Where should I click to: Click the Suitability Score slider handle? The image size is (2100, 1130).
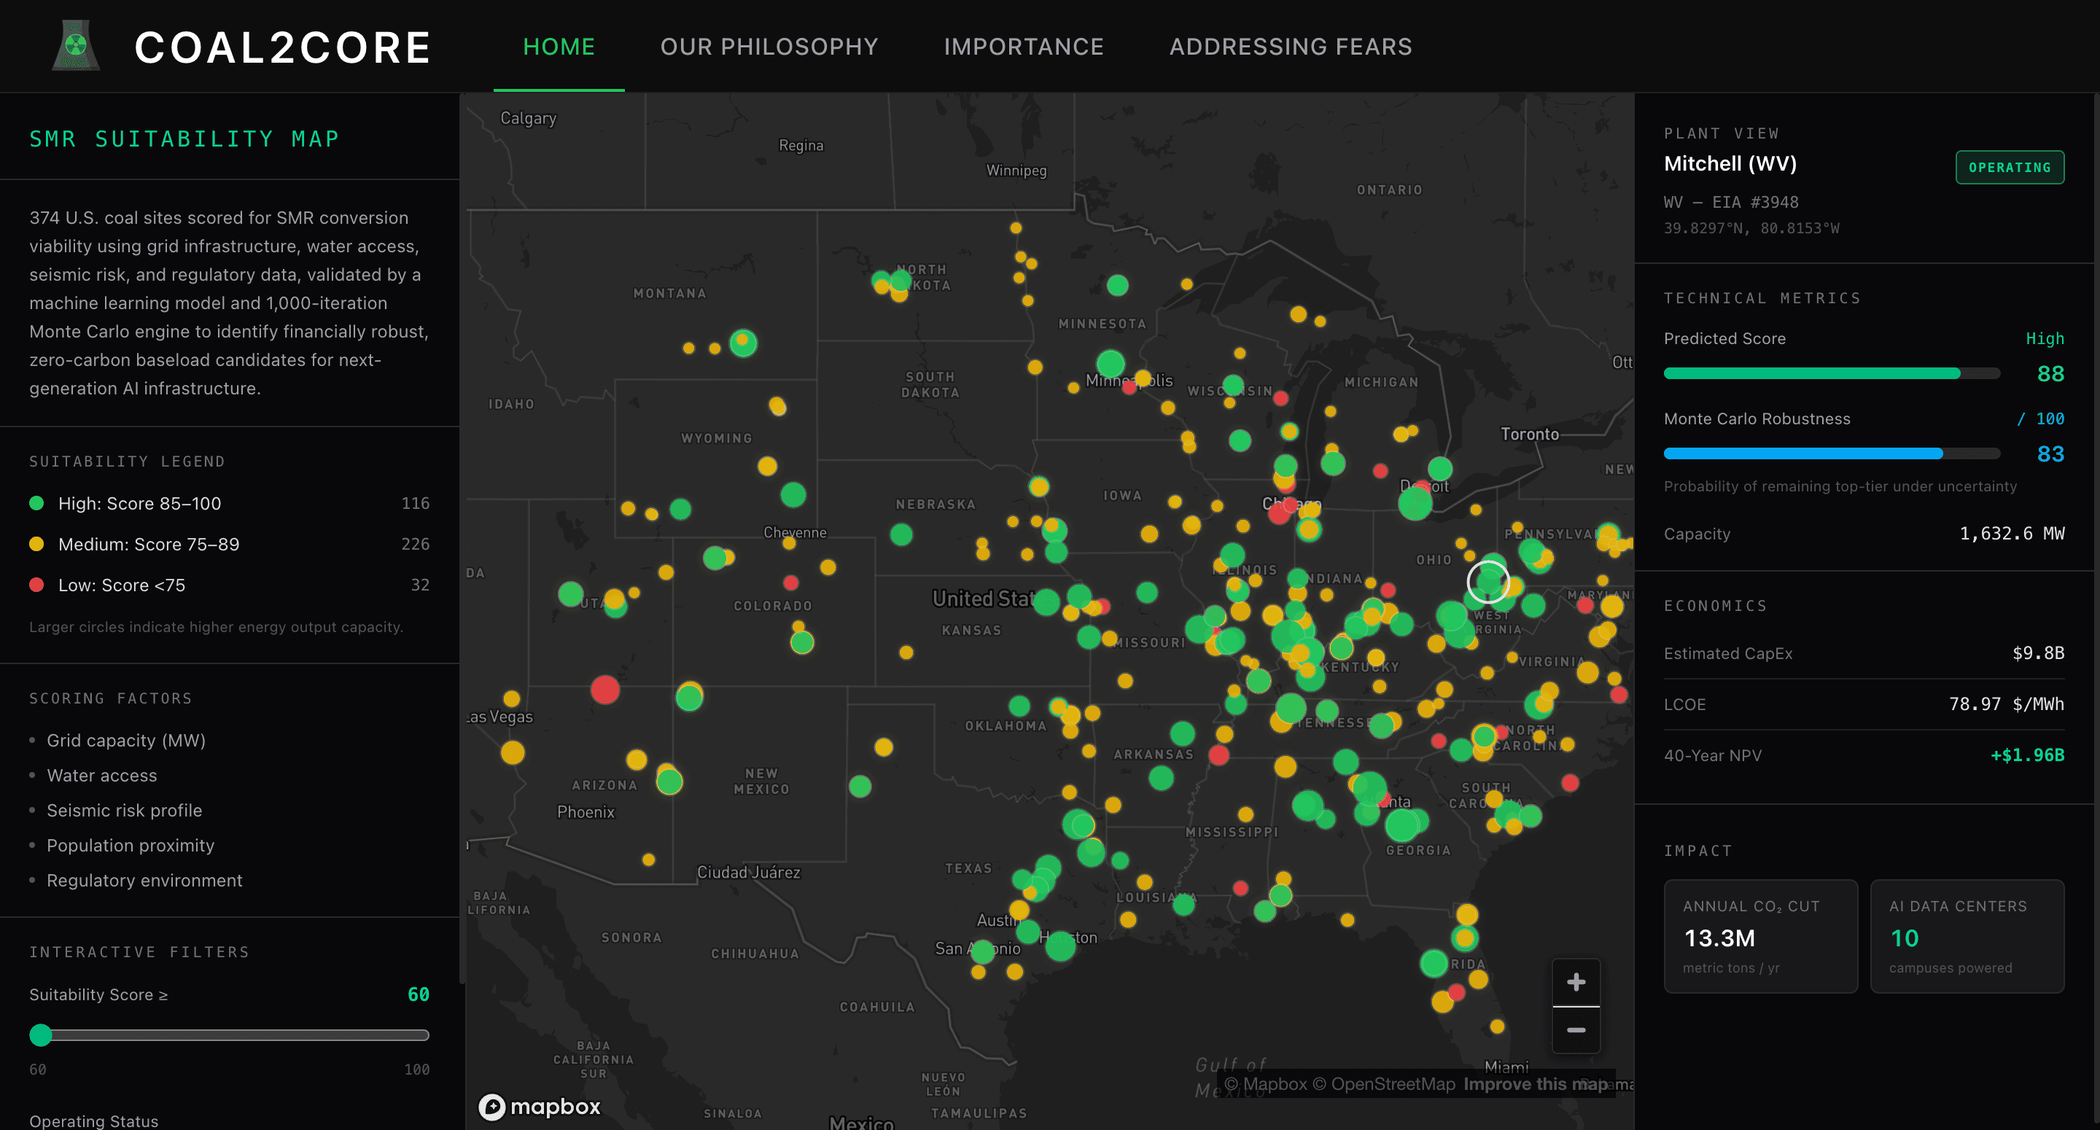(x=40, y=1034)
